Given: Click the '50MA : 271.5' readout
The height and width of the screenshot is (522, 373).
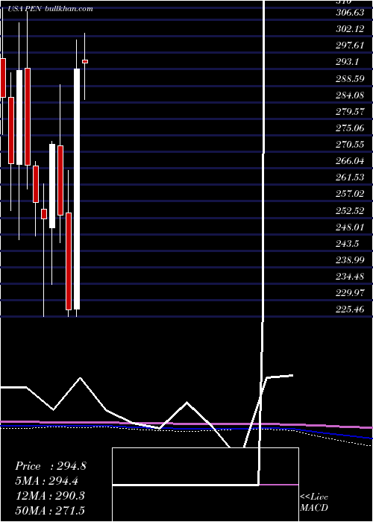Looking at the screenshot, I should [50, 510].
